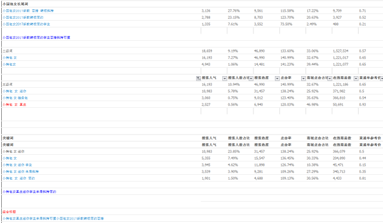The image size is (383, 223).
Task: Open the 在线商品数 column filter dropdown
Action: [356, 78]
